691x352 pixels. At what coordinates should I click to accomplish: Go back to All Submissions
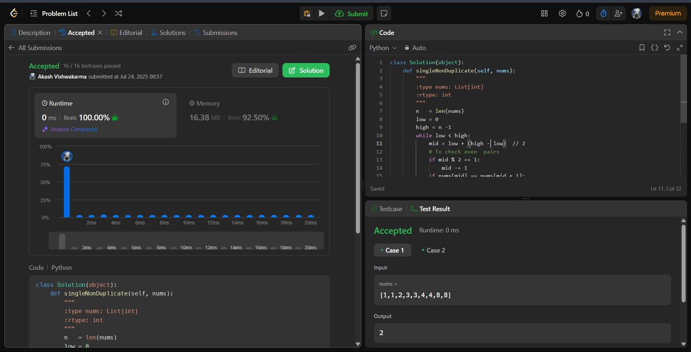pos(35,48)
